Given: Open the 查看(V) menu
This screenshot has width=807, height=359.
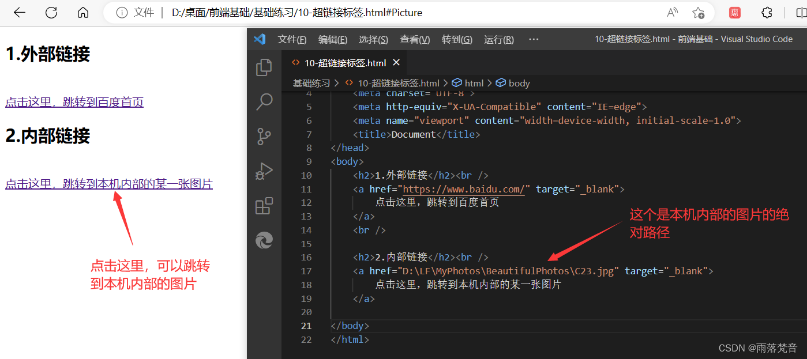Looking at the screenshot, I should point(415,39).
